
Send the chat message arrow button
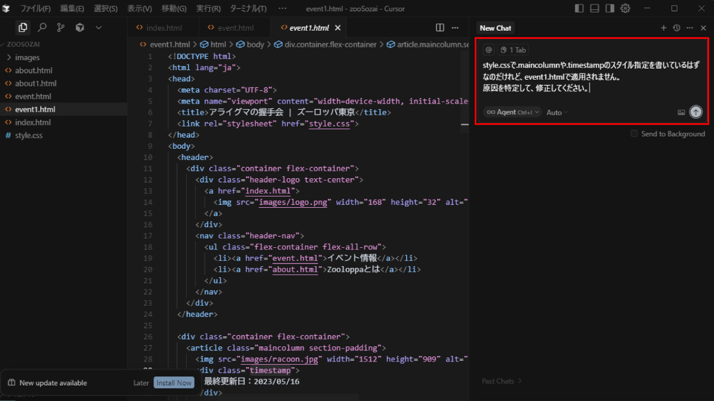[x=696, y=112]
